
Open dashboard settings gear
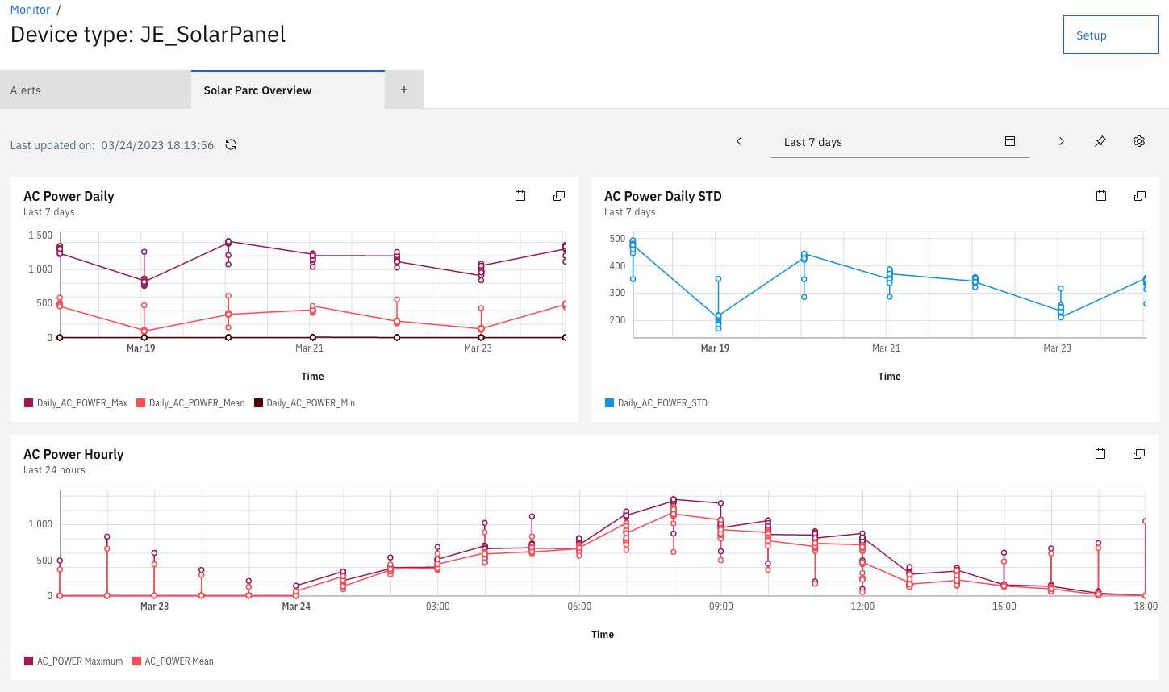[x=1139, y=141]
